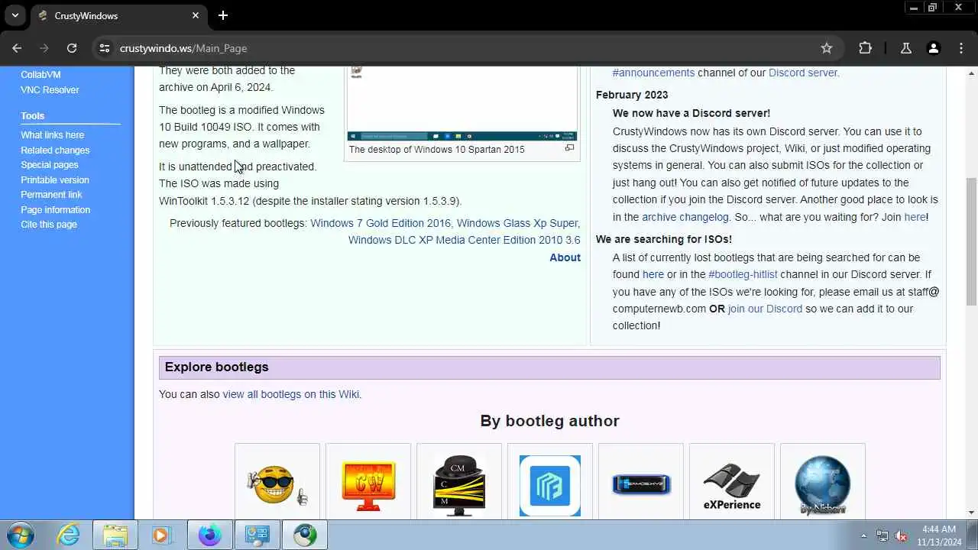Open Special pages link
The width and height of the screenshot is (978, 550).
[49, 165]
